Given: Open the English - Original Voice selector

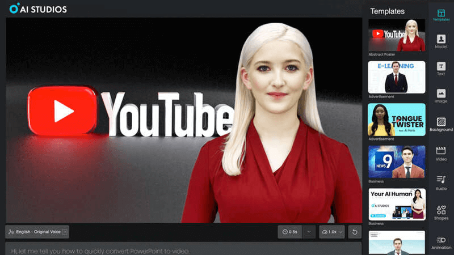Looking at the screenshot, I should pyautogui.click(x=37, y=232).
